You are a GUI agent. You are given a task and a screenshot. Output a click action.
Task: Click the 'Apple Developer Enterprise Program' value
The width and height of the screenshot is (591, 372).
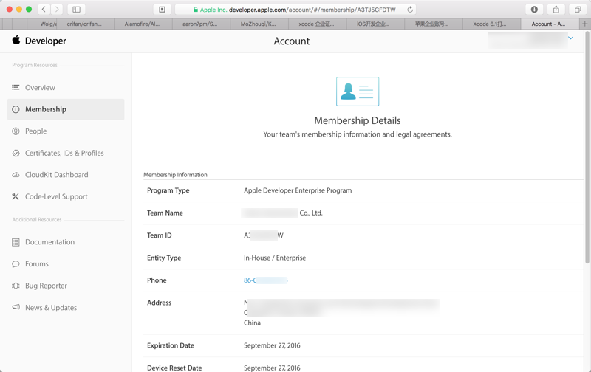tap(298, 190)
